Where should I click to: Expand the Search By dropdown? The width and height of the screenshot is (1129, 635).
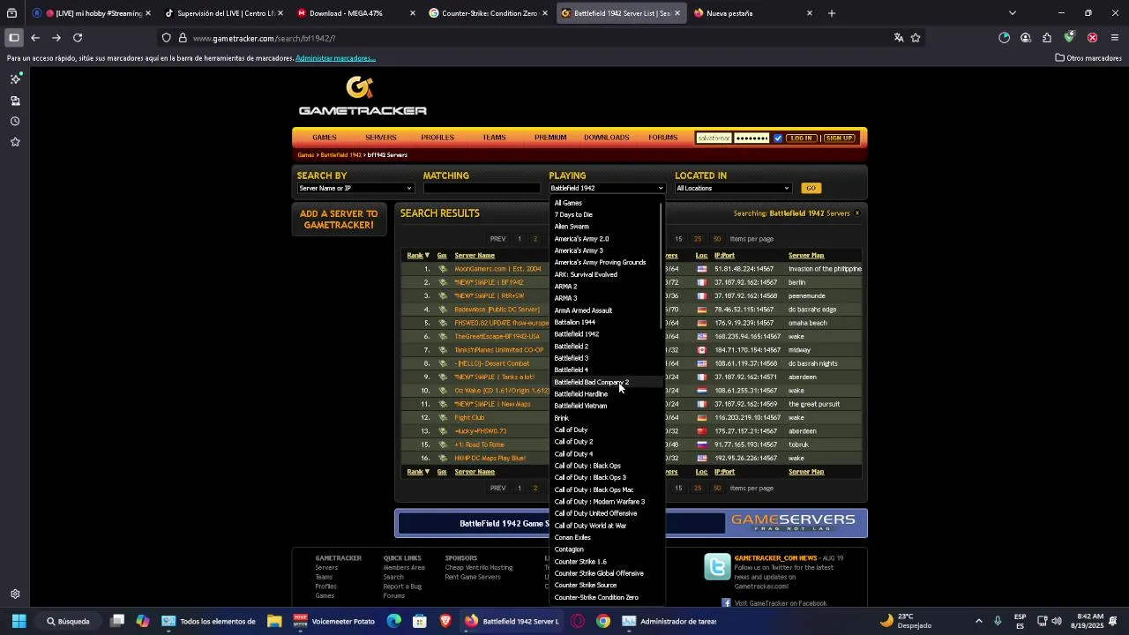coord(355,188)
